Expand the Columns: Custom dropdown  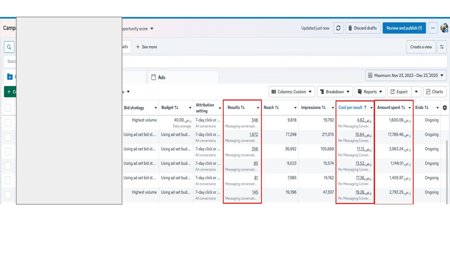click(292, 92)
